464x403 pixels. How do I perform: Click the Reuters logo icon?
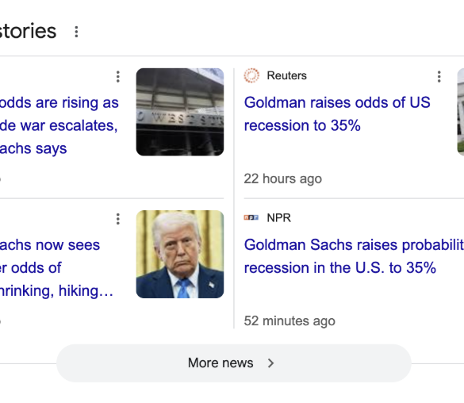click(x=251, y=75)
